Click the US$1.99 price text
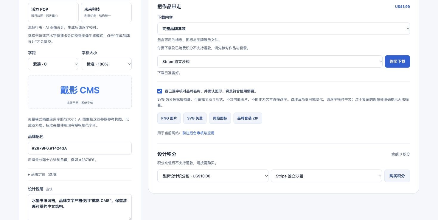438x220 pixels. coord(403,7)
